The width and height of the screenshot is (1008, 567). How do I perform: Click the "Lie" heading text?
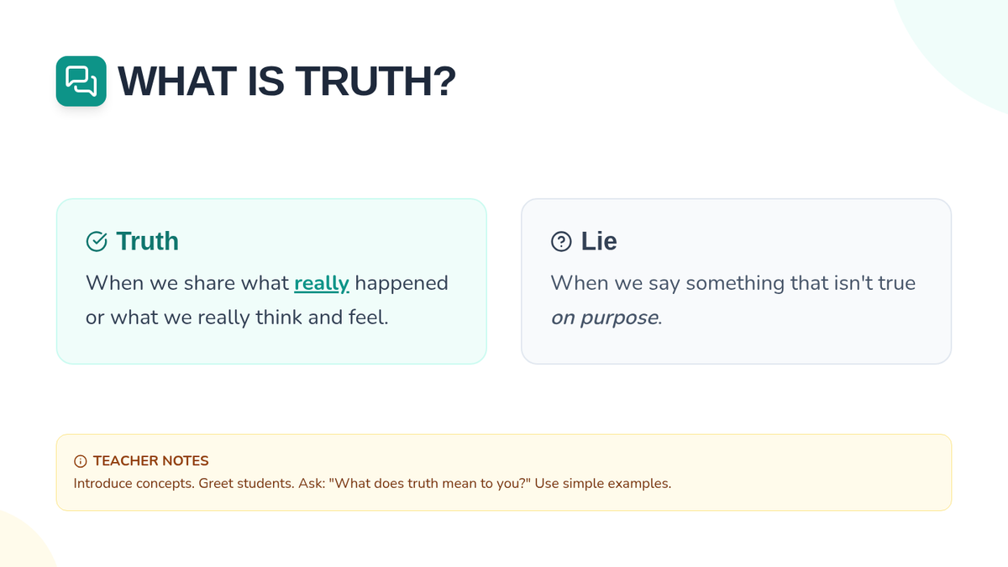[x=599, y=241]
